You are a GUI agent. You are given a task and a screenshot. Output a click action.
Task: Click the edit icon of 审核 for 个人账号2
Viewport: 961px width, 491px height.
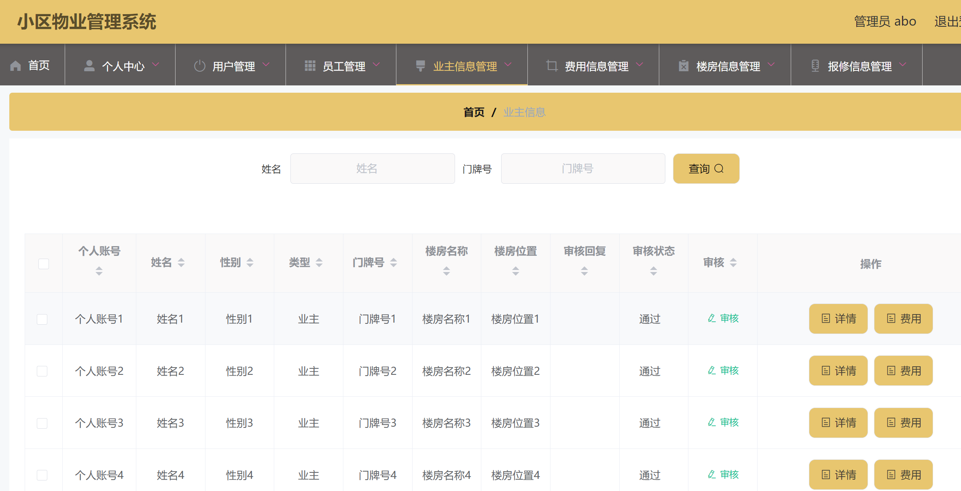(x=712, y=370)
